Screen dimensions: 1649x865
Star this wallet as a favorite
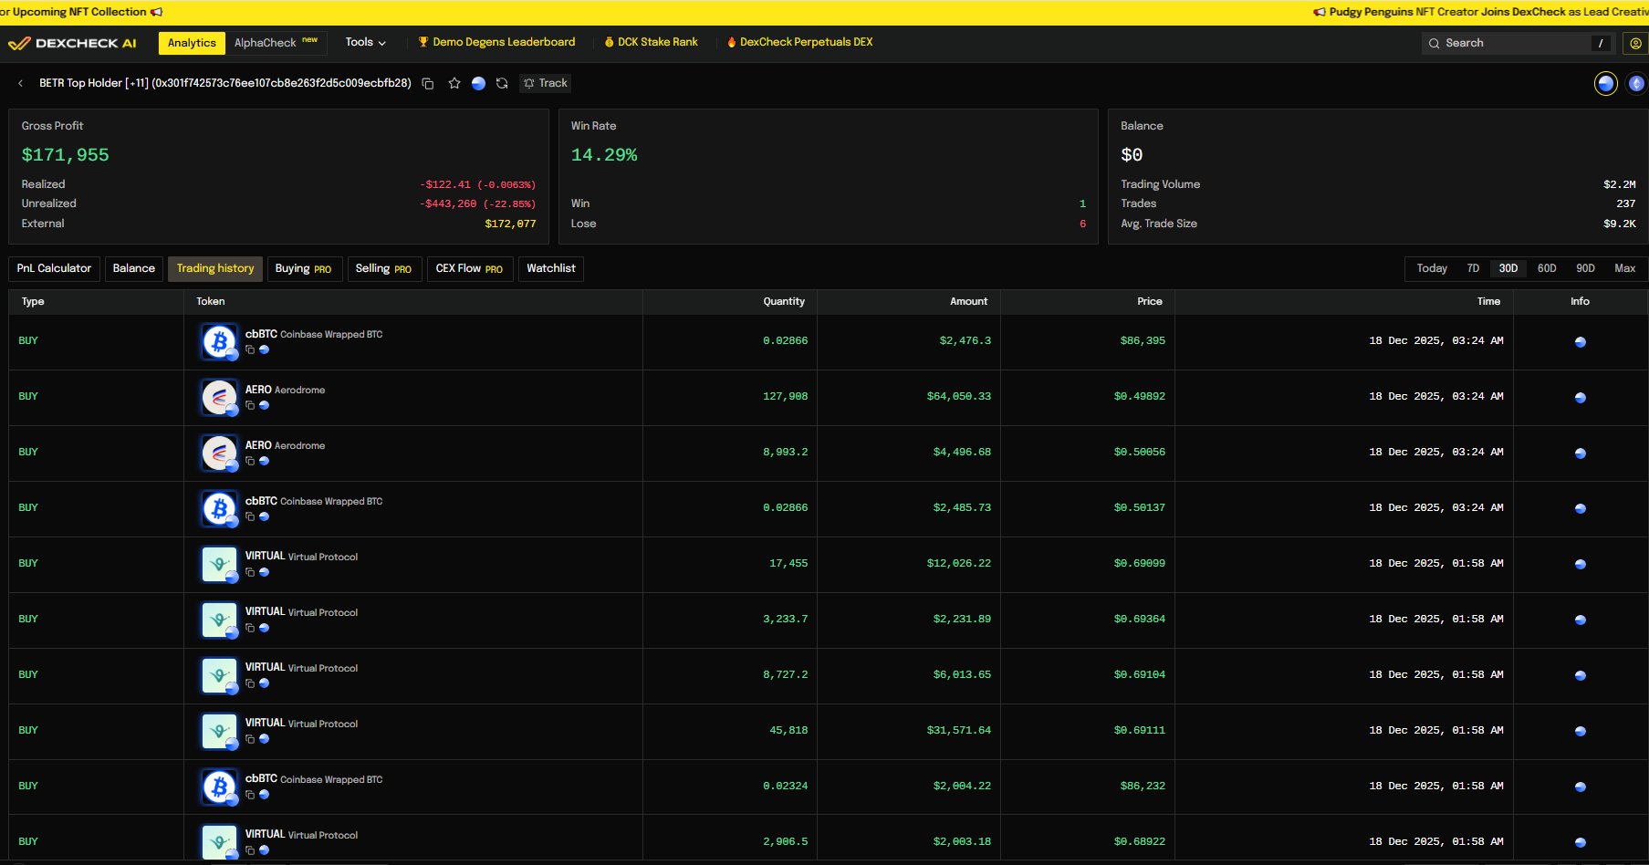454,83
